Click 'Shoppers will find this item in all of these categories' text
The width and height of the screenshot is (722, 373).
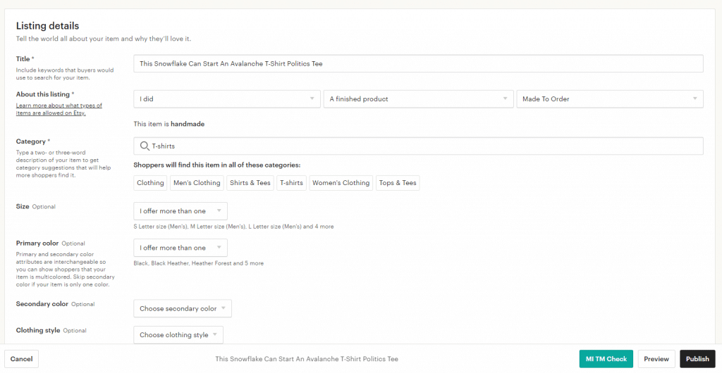[217, 165]
